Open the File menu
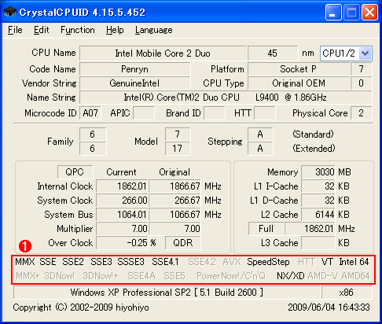 tap(15, 30)
